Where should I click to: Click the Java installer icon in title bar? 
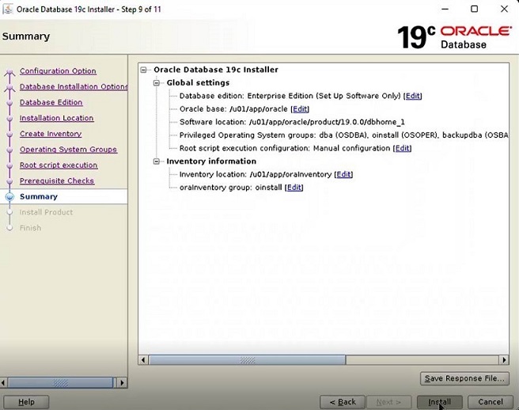[x=8, y=9]
